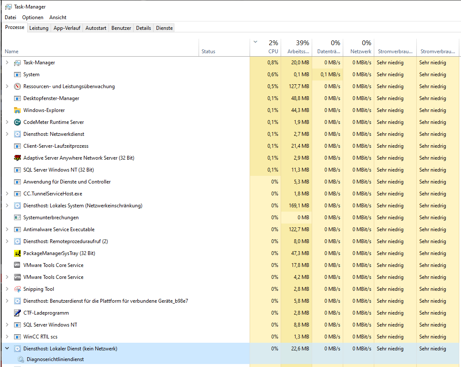
Task: Open the Optionen menu
Action: pyautogui.click(x=33, y=17)
